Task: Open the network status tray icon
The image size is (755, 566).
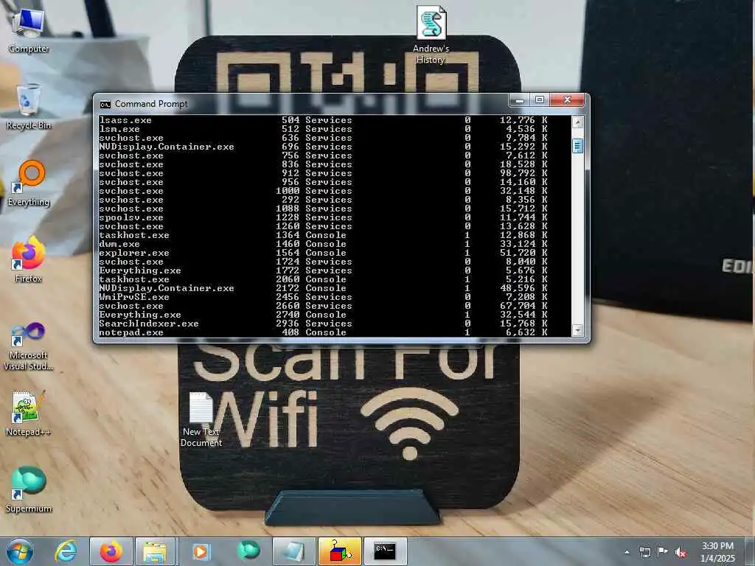Action: pos(644,552)
